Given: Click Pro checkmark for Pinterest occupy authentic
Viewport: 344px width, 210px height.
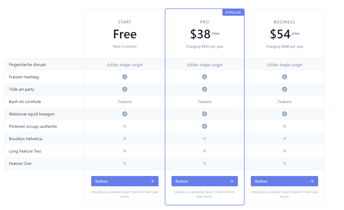Looking at the screenshot, I should (x=205, y=126).
